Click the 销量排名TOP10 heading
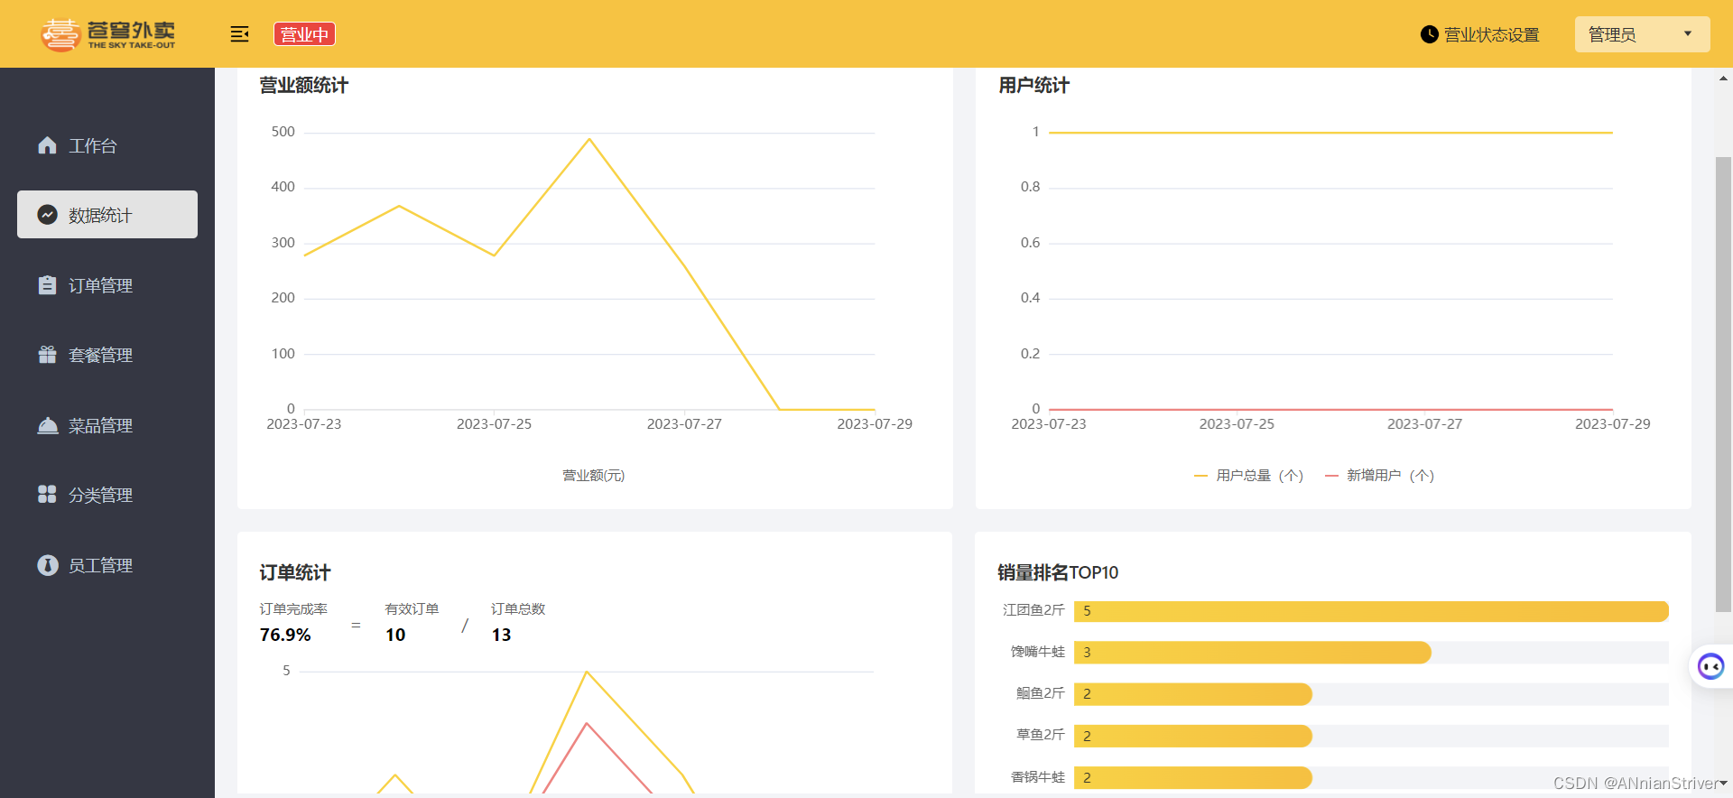This screenshot has height=798, width=1733. tap(1058, 572)
